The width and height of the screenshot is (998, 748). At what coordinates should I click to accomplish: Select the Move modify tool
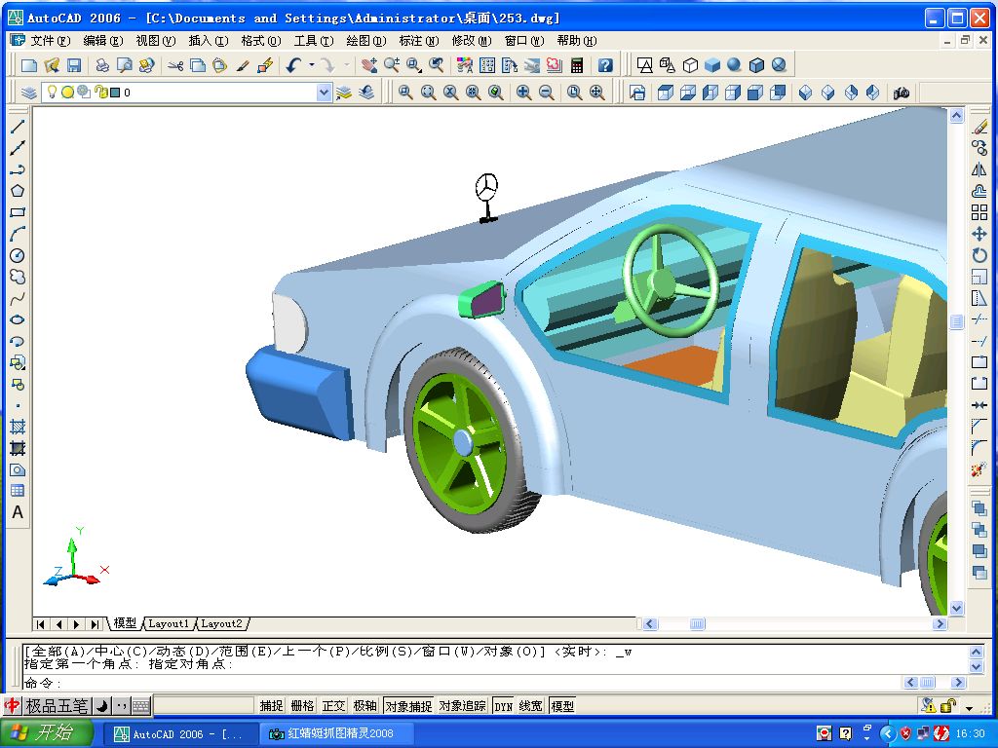point(979,234)
